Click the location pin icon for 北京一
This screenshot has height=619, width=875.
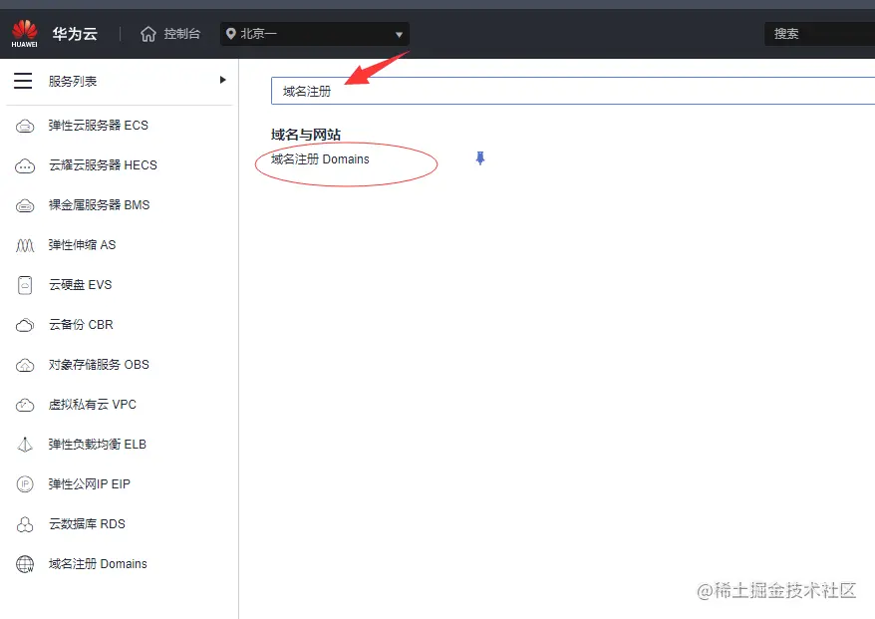(x=231, y=34)
